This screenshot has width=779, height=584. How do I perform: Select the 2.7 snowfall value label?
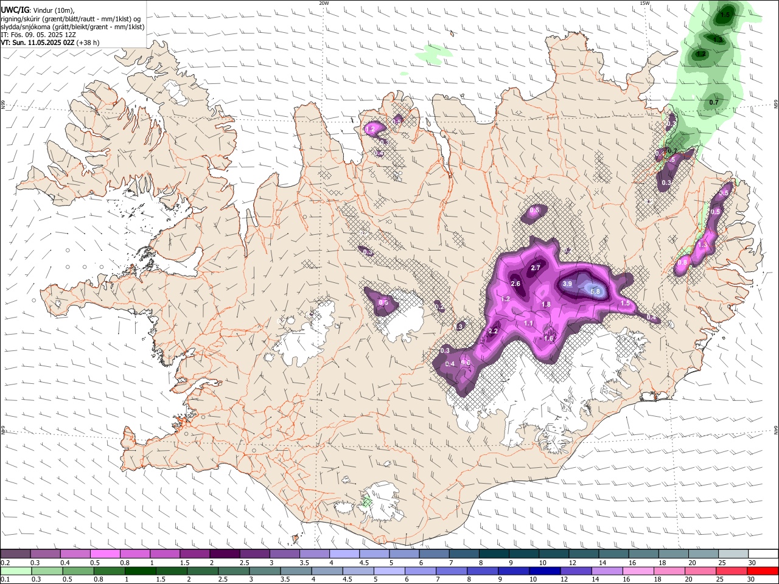(x=536, y=268)
